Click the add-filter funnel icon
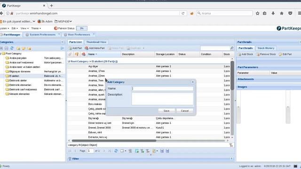The image size is (301, 169). (x=142, y=151)
